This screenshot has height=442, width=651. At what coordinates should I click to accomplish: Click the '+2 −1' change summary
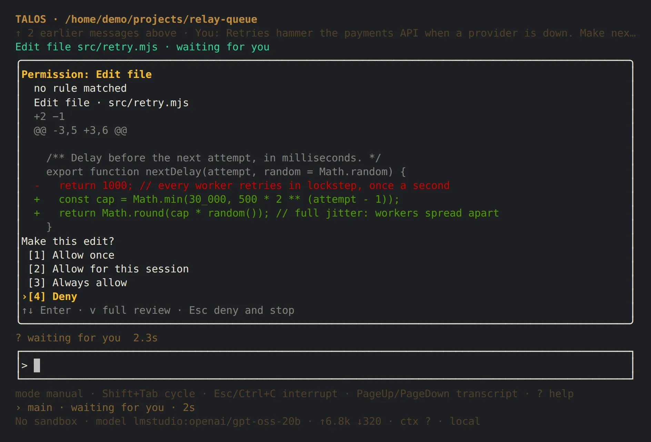tap(49, 117)
